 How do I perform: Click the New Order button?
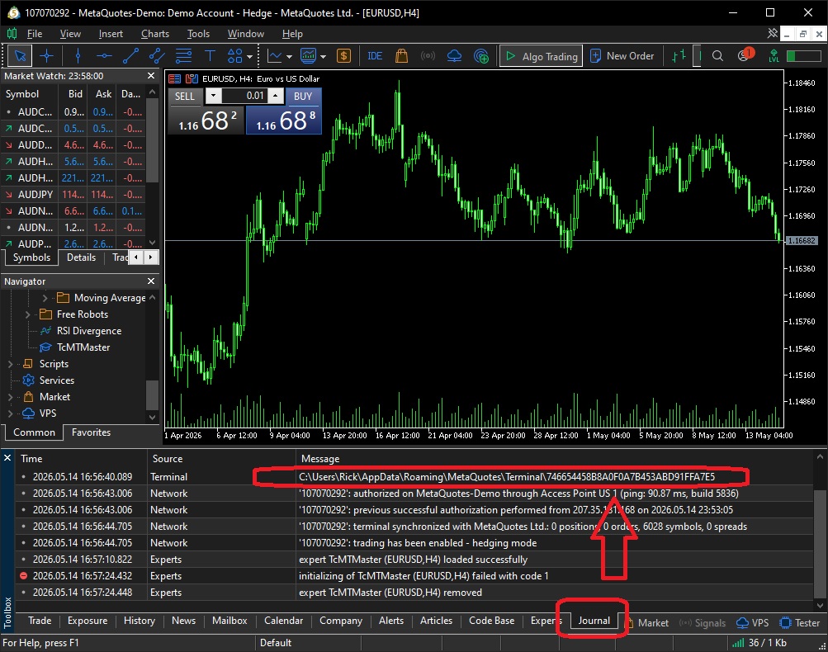click(x=622, y=56)
